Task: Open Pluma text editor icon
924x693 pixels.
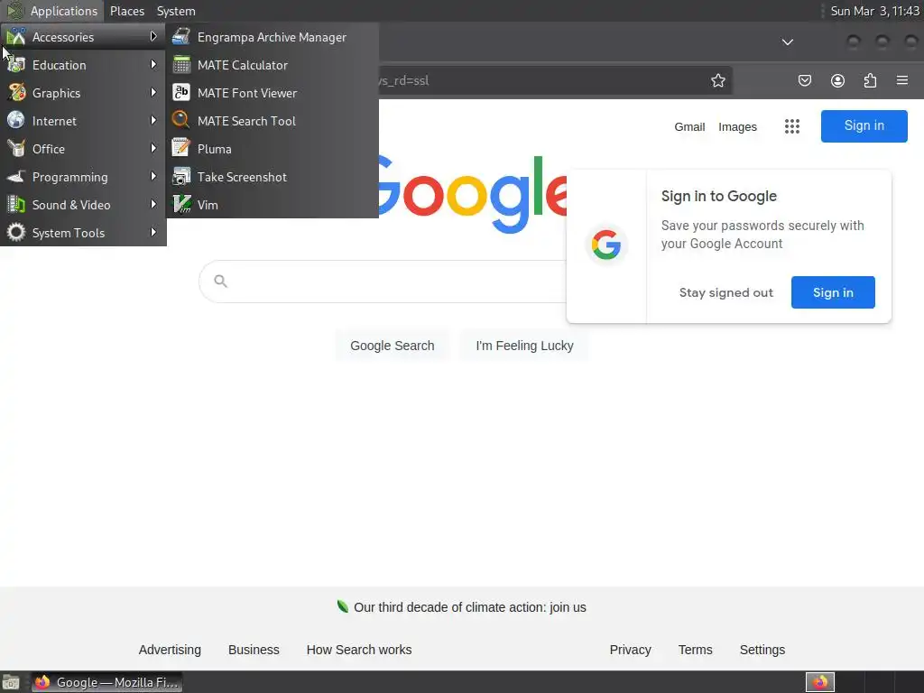Action: 180,149
